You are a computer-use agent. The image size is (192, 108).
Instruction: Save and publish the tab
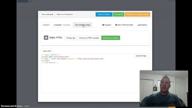[104, 14]
